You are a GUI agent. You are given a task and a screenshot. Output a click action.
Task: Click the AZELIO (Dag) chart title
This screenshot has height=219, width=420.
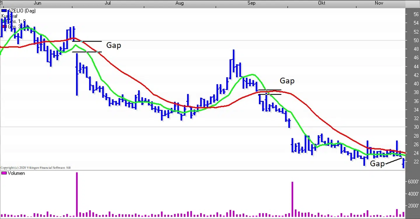tap(22, 11)
